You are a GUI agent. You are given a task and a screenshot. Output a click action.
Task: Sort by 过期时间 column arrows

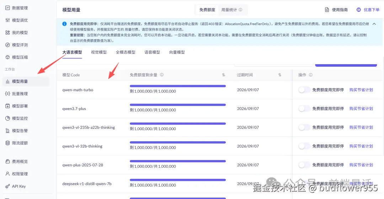point(280,75)
